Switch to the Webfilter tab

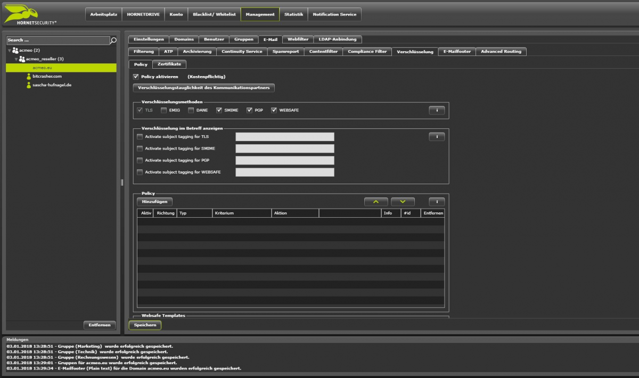coord(298,39)
